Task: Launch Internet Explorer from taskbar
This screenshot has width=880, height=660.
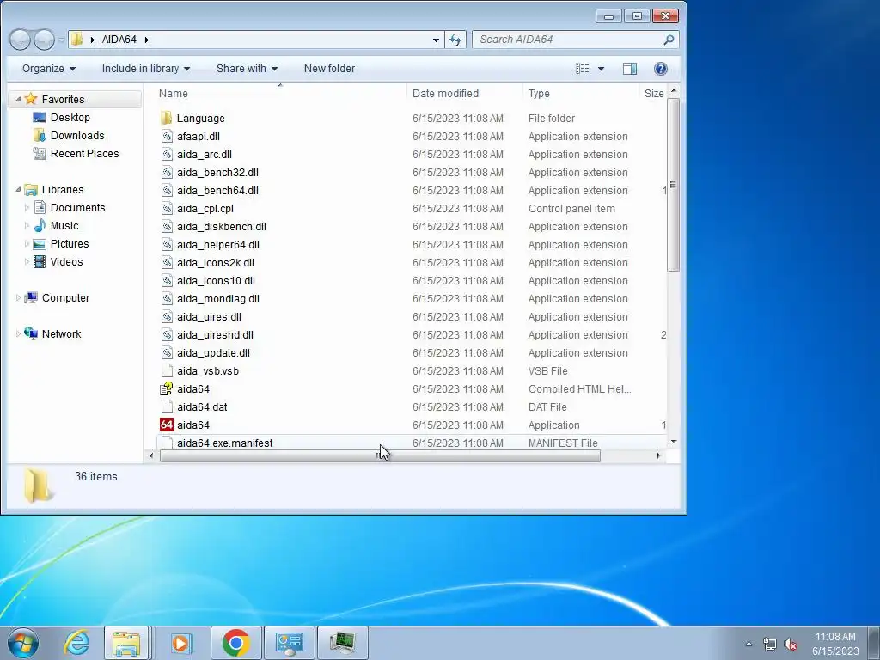Action: coord(76,643)
